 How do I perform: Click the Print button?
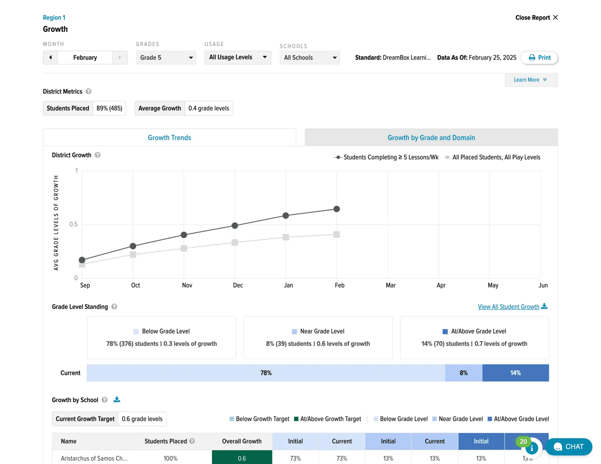click(x=539, y=58)
